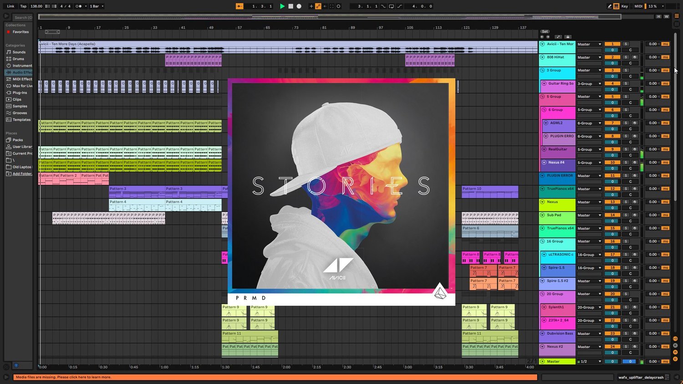This screenshot has height=384, width=683.
Task: Click the Punch-Out switch icon
Action: [x=399, y=6]
